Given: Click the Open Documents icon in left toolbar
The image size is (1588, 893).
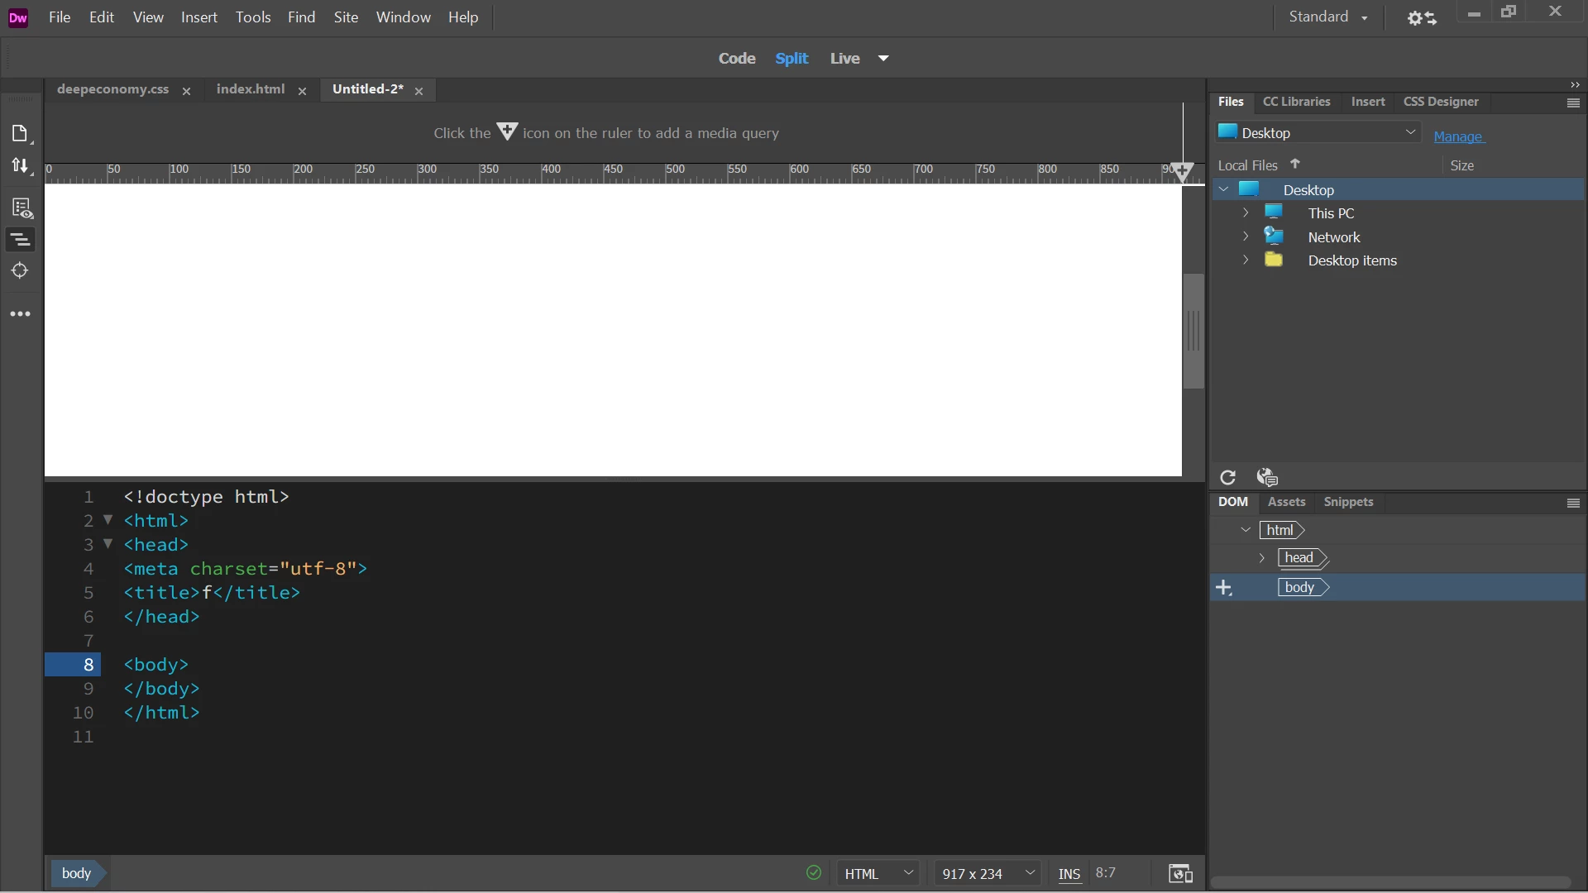Looking at the screenshot, I should [20, 133].
